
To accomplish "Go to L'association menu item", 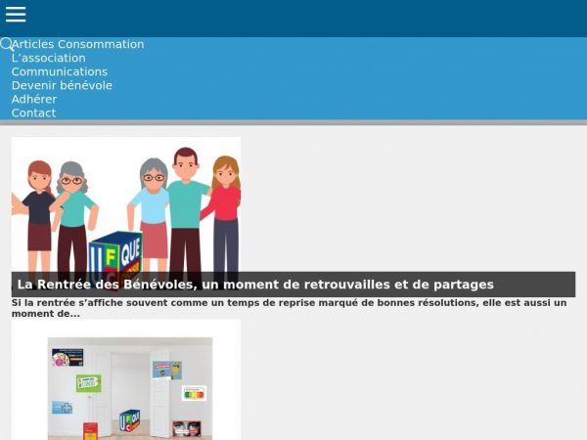I will 49,58.
